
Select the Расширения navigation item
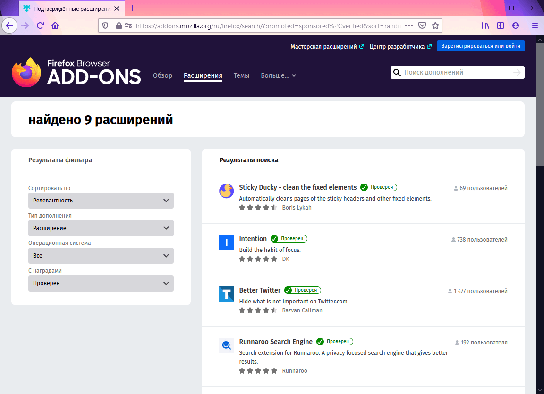(x=203, y=75)
